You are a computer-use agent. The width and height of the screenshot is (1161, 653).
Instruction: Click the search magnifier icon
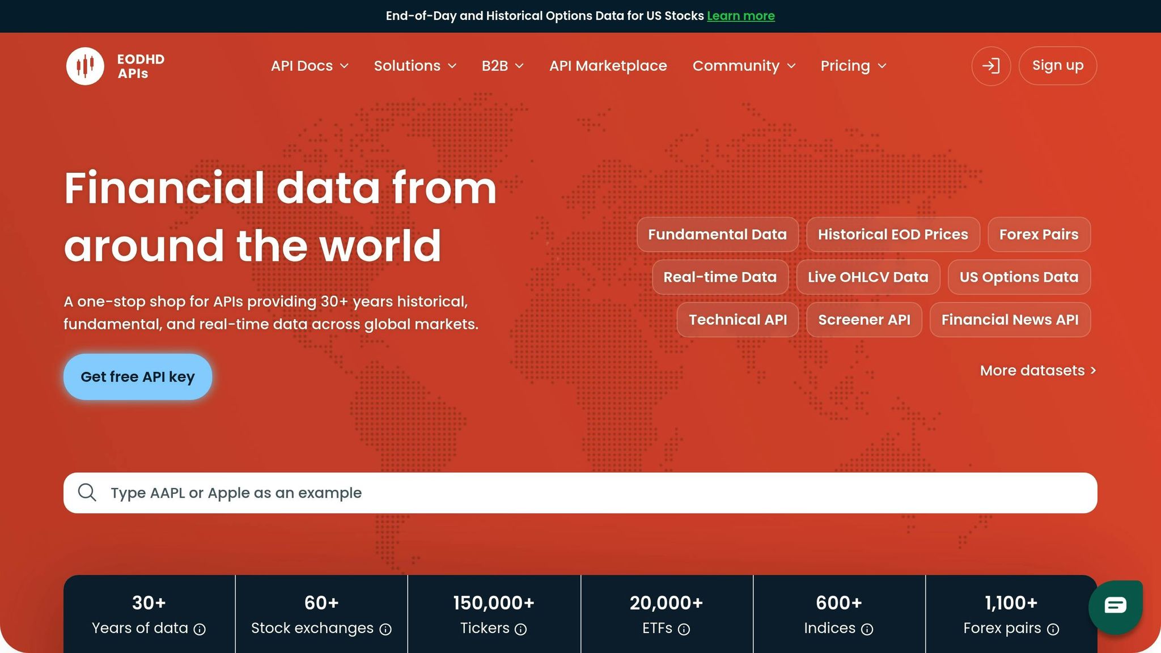[x=87, y=493]
